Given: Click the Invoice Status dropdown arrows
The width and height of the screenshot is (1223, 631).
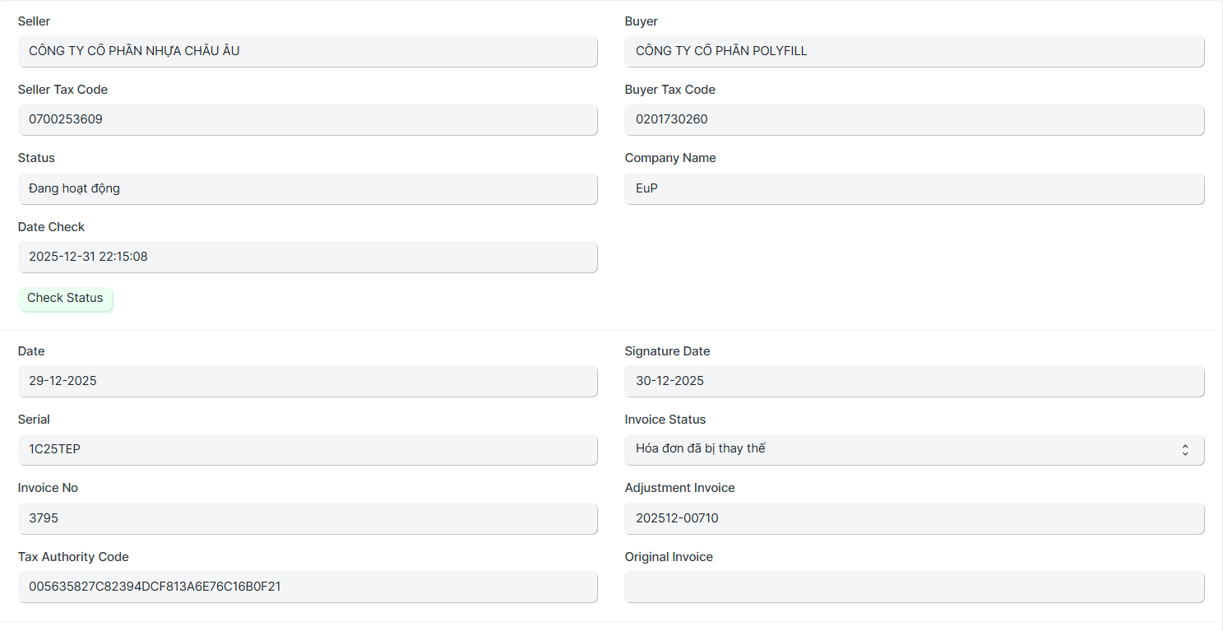Looking at the screenshot, I should (x=1184, y=450).
